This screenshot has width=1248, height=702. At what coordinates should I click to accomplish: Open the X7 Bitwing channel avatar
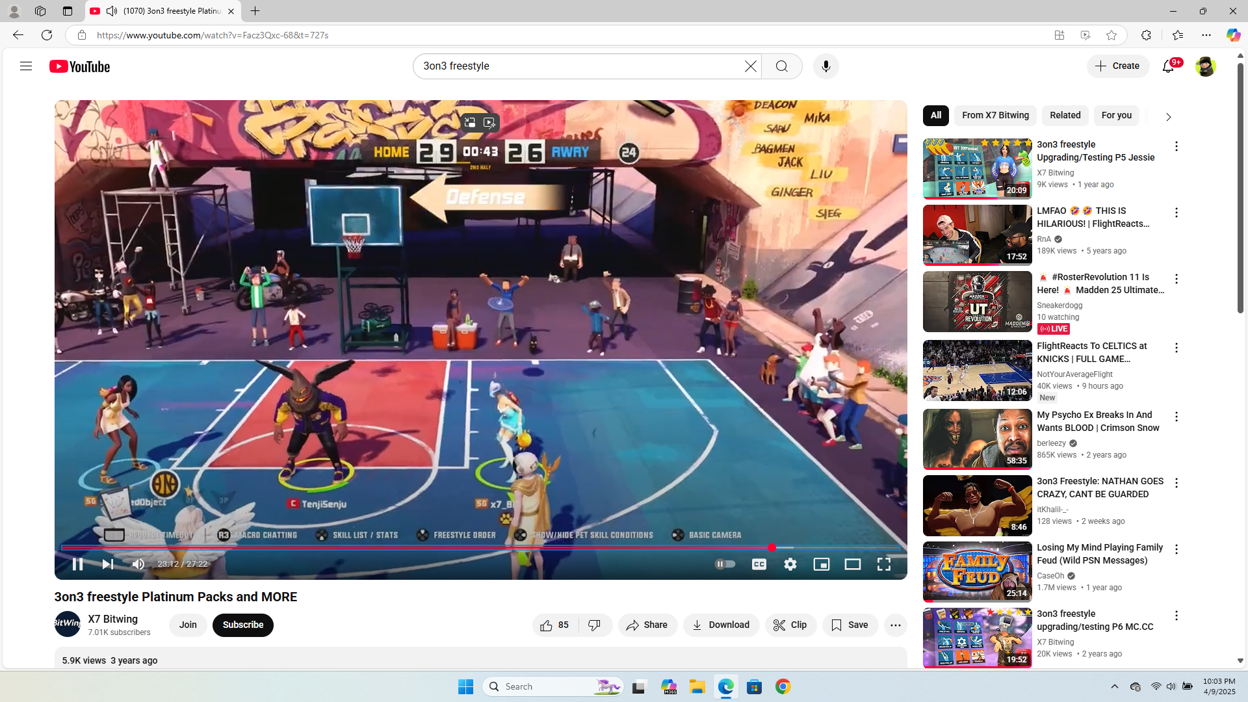[x=68, y=624]
